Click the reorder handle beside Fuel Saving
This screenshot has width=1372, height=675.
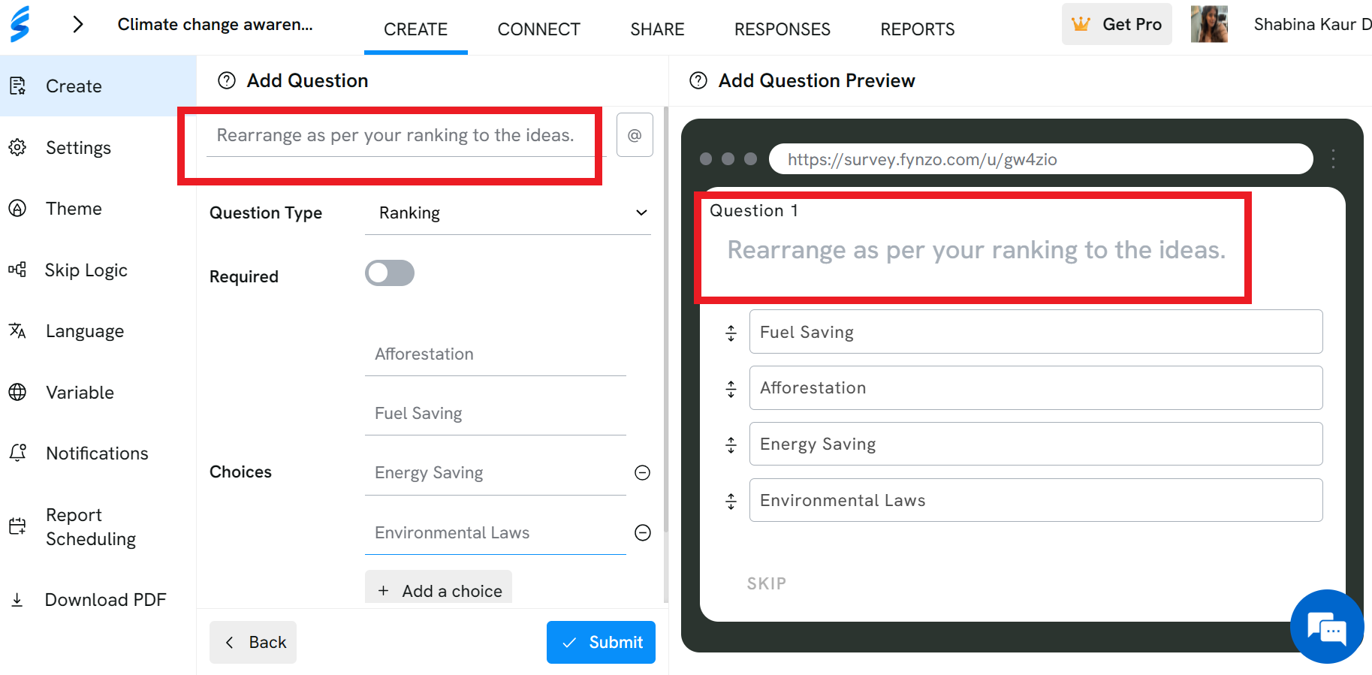(731, 333)
